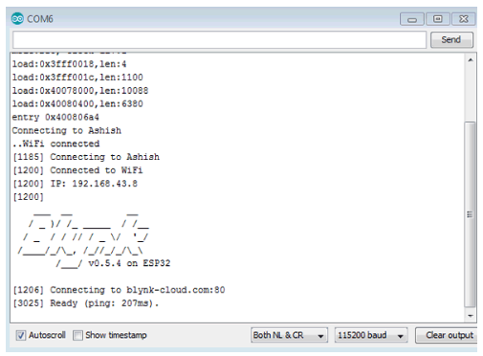Click the scrollbar up arrow
This screenshot has height=356, width=483.
click(x=471, y=60)
